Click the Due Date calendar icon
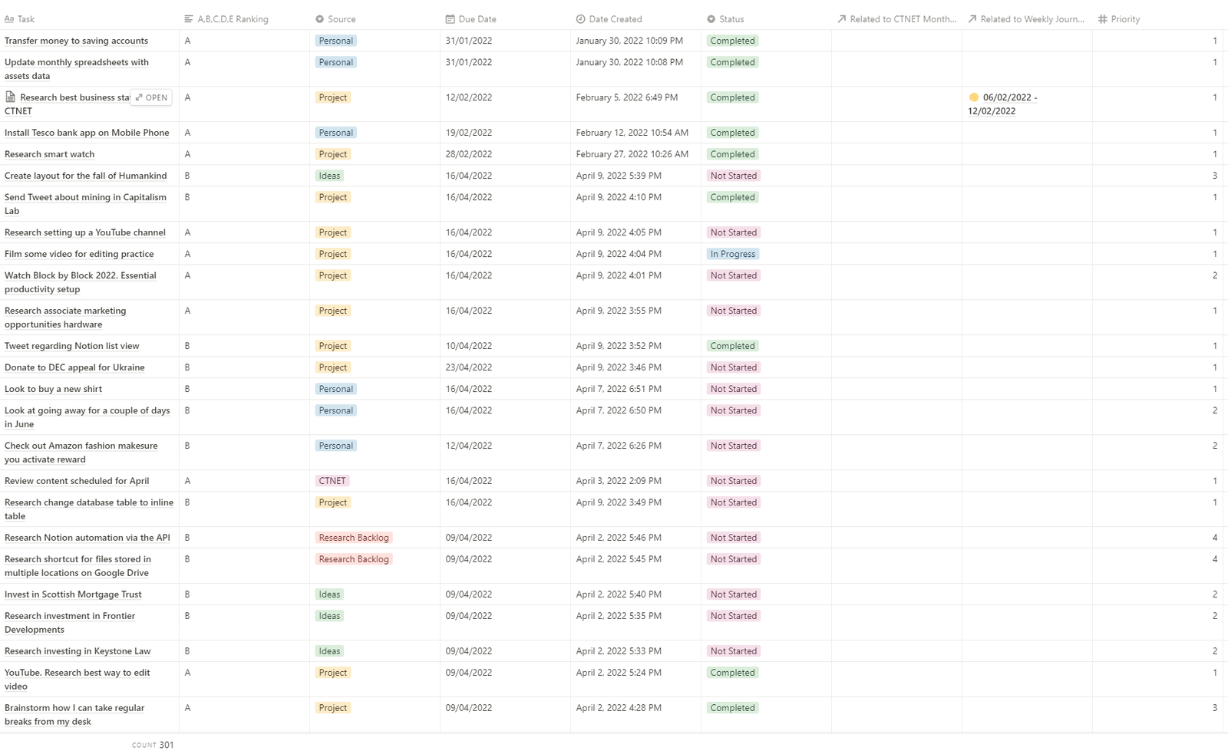Screen dimensions: 1228x754 pos(450,19)
